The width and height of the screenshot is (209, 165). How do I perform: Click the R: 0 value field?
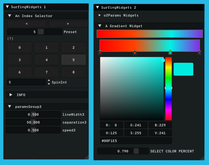[x=112, y=125]
